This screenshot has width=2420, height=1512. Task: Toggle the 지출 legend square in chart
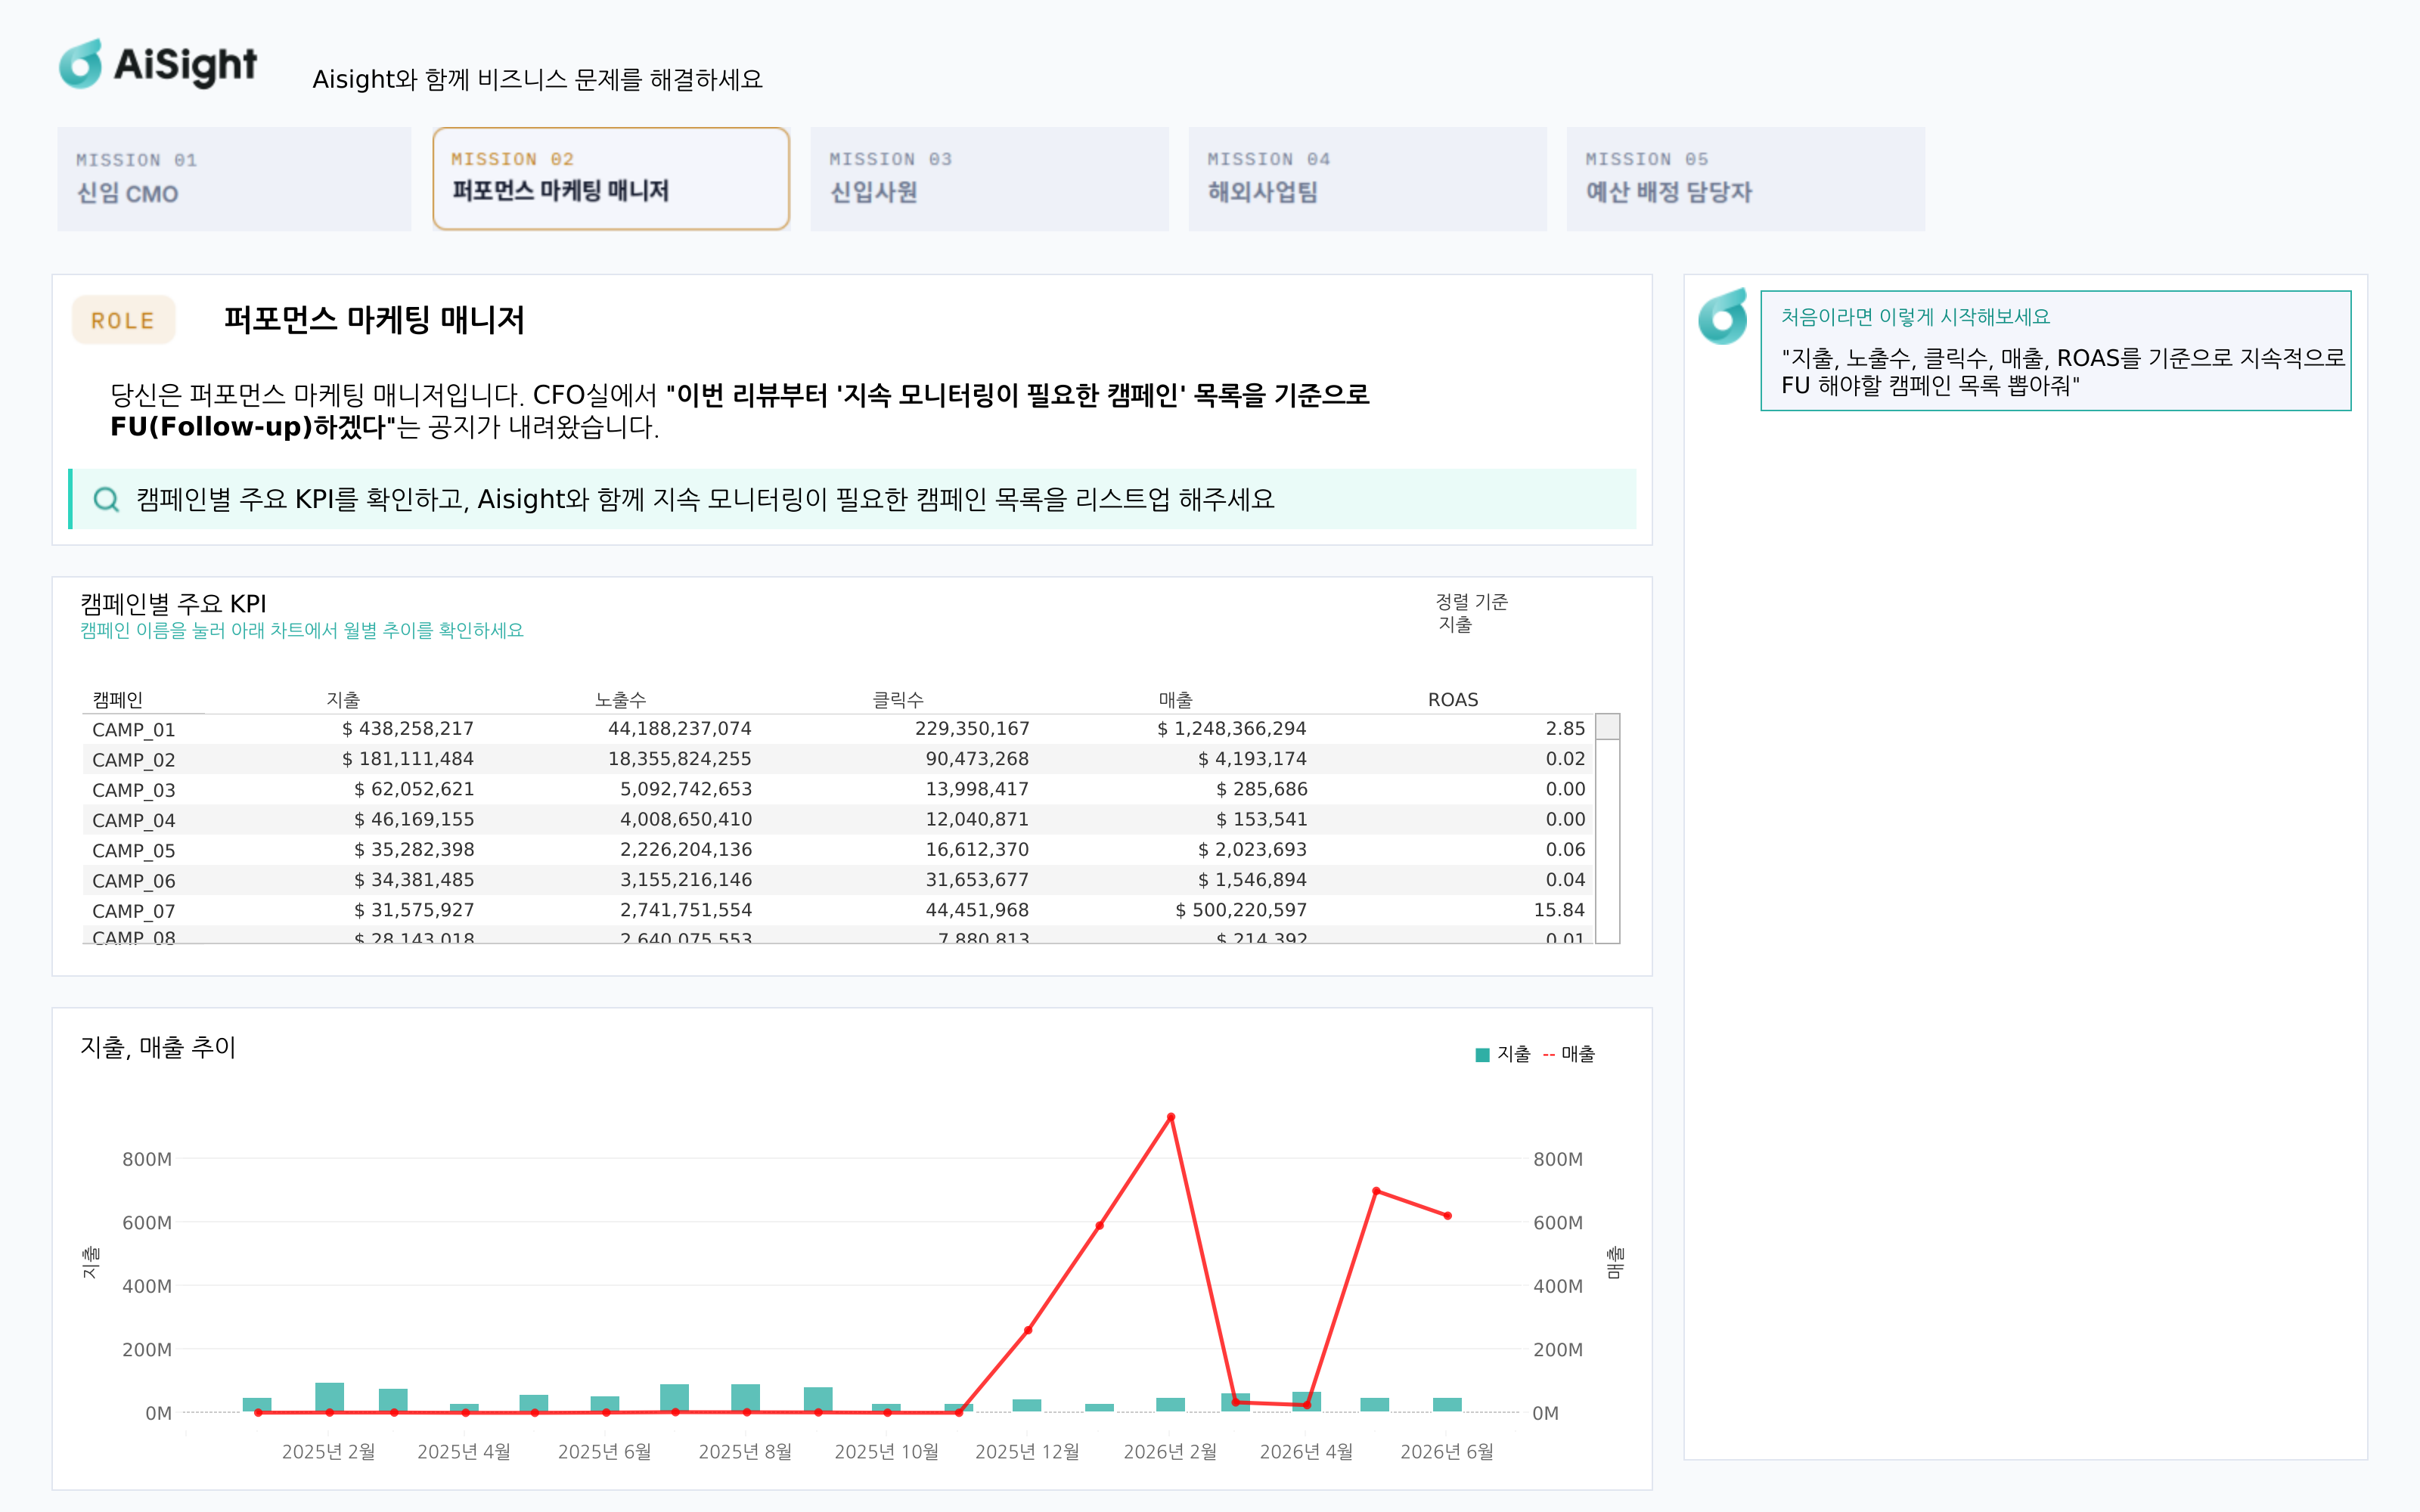[x=1482, y=1054]
